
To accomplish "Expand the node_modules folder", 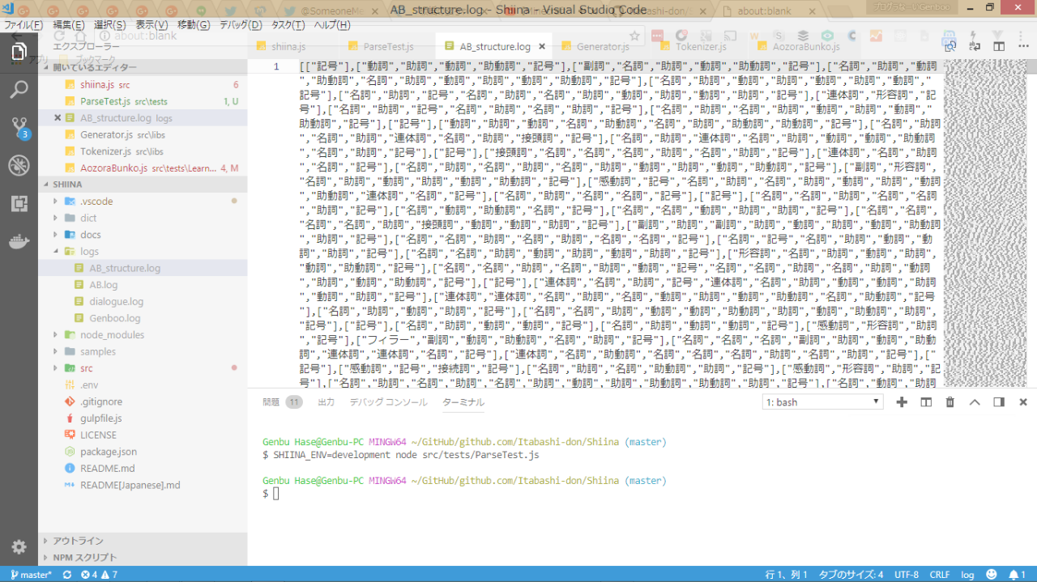I will [100, 335].
